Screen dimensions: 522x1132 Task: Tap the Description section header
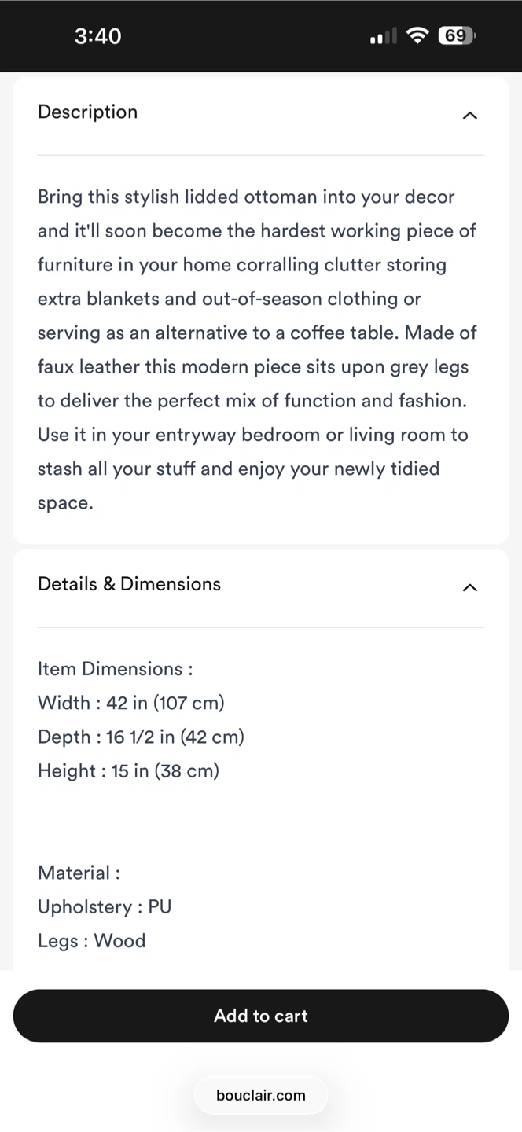pyautogui.click(x=261, y=112)
